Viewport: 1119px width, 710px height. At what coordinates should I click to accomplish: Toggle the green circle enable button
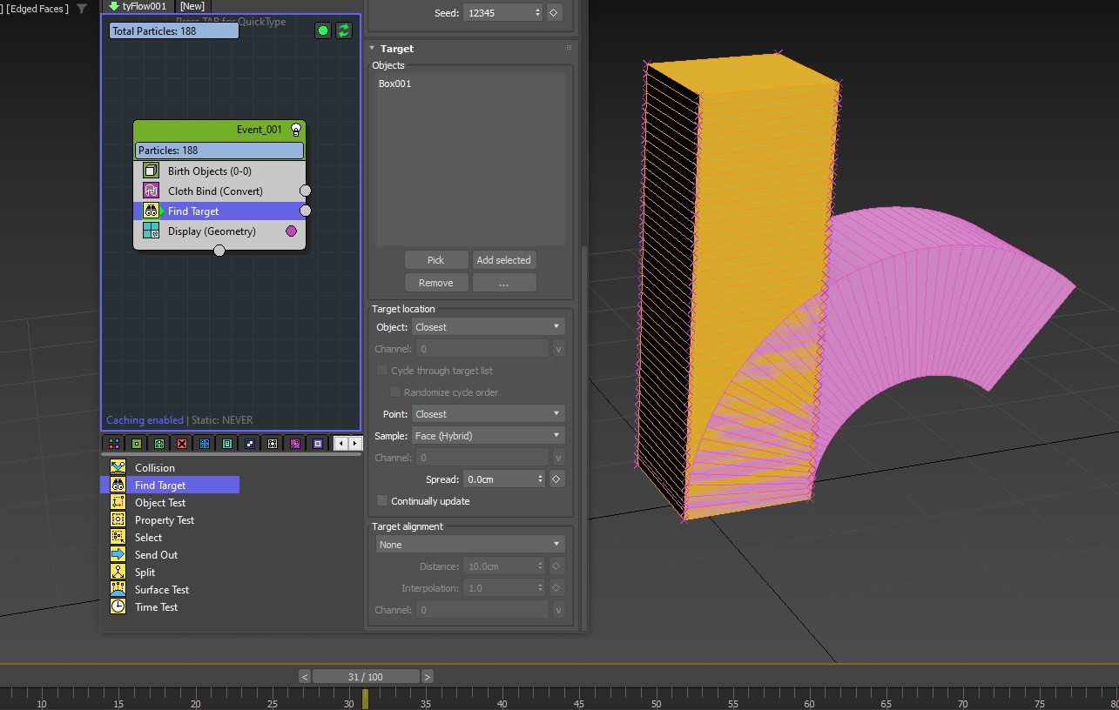(323, 30)
